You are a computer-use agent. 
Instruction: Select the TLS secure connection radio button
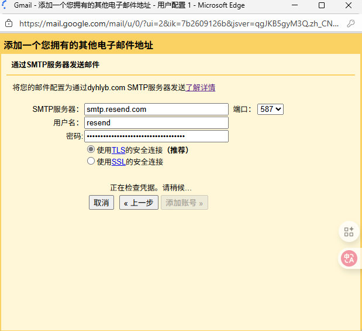91,149
